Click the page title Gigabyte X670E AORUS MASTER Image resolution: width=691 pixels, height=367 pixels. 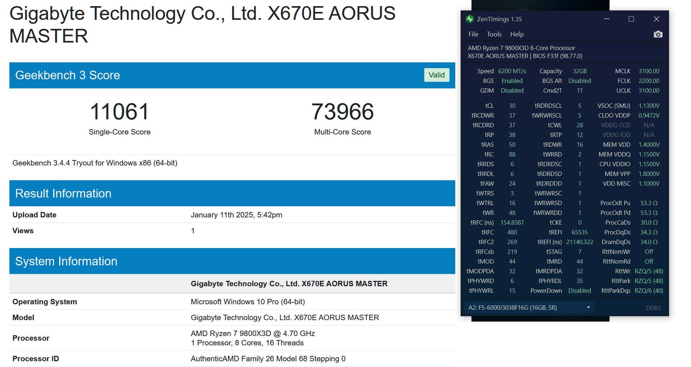pos(202,25)
